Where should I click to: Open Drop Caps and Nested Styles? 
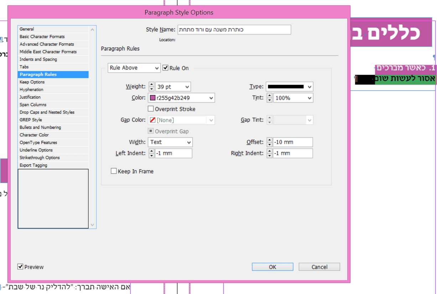coord(53,112)
